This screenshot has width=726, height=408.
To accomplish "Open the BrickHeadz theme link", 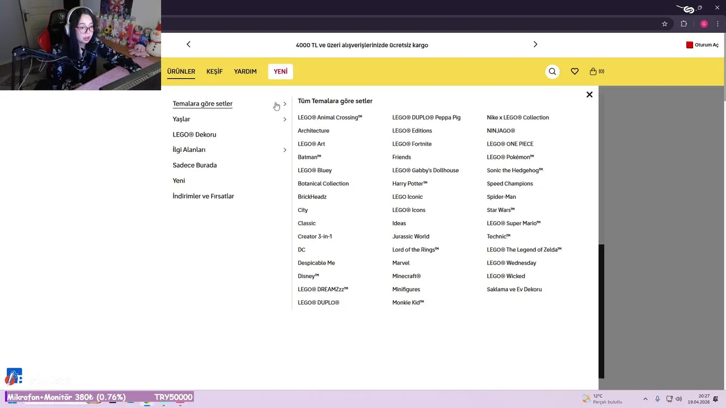I will 312,197.
